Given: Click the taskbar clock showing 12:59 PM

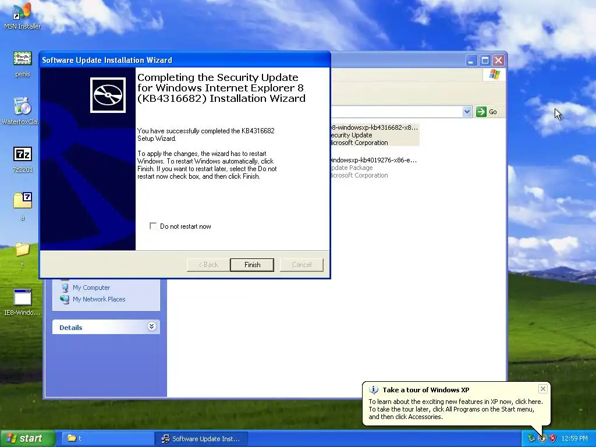Looking at the screenshot, I should [x=574, y=439].
